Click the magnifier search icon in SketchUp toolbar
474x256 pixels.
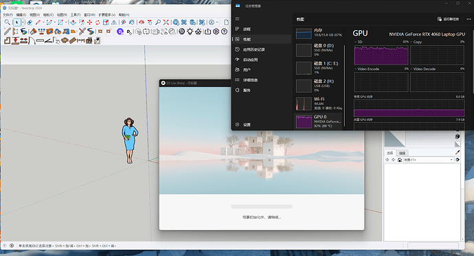point(8,22)
